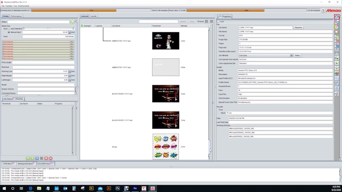The image size is (342, 192).
Task: Click the trash can delete icon in the sidebar
Action: tap(337, 88)
